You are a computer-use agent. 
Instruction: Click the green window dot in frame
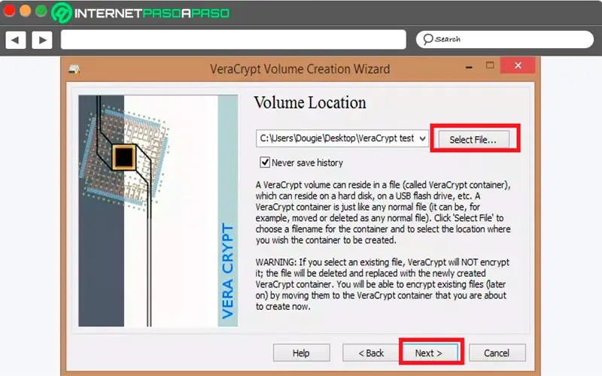(41, 11)
